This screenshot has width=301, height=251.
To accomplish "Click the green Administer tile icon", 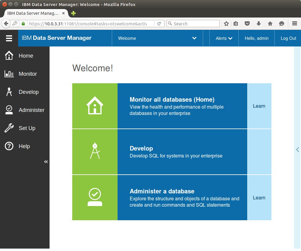I will click(95, 198).
